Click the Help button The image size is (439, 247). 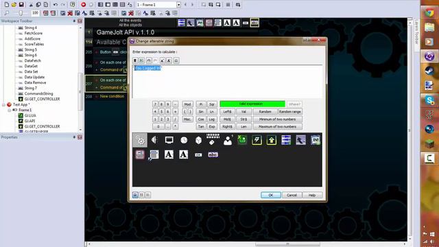(312, 195)
